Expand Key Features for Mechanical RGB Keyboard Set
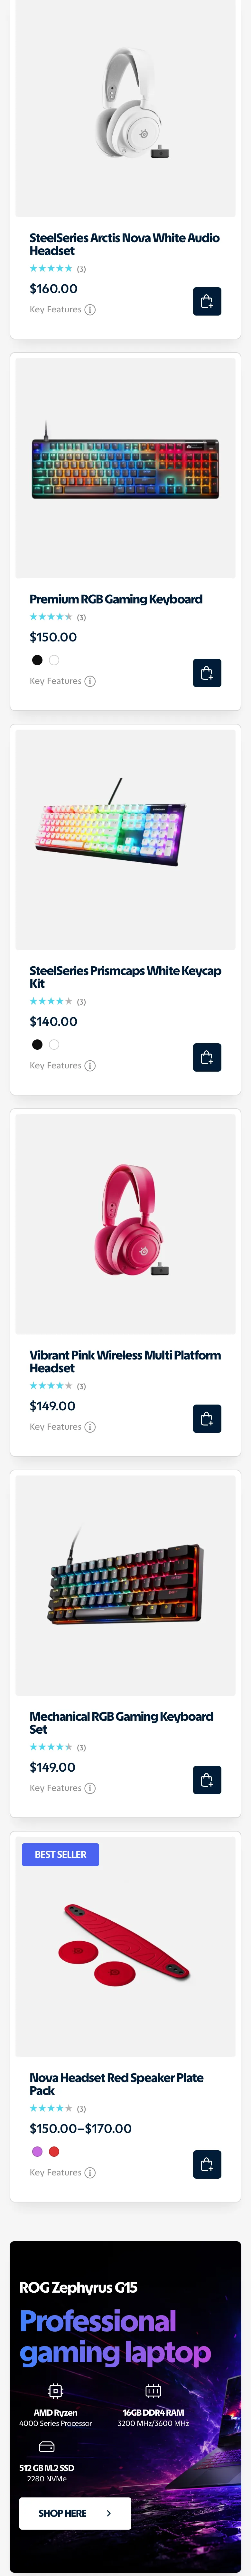Screen dimensions: 251x2576 62,1788
